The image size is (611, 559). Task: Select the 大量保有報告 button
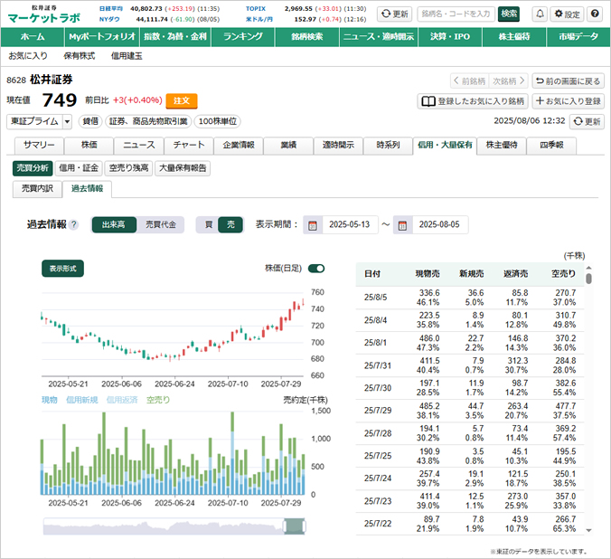[x=183, y=168]
